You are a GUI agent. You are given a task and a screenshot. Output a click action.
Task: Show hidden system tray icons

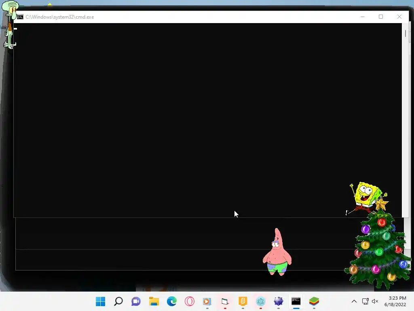[x=354, y=301]
